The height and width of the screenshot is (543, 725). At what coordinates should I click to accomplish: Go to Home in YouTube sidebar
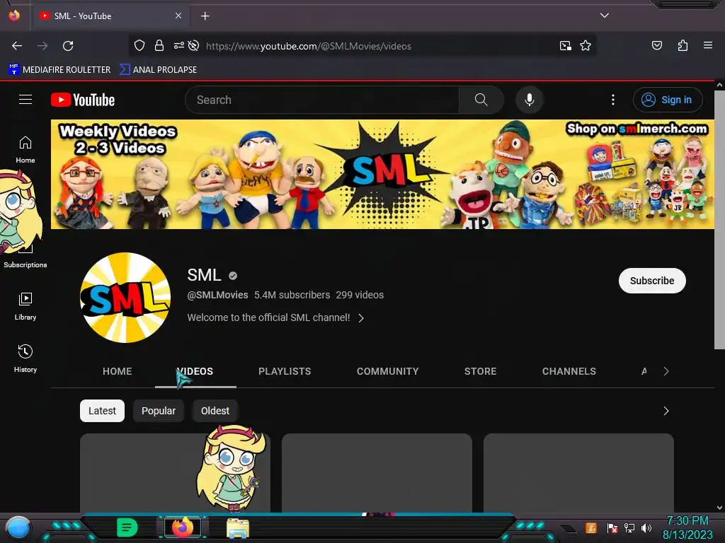point(25,150)
